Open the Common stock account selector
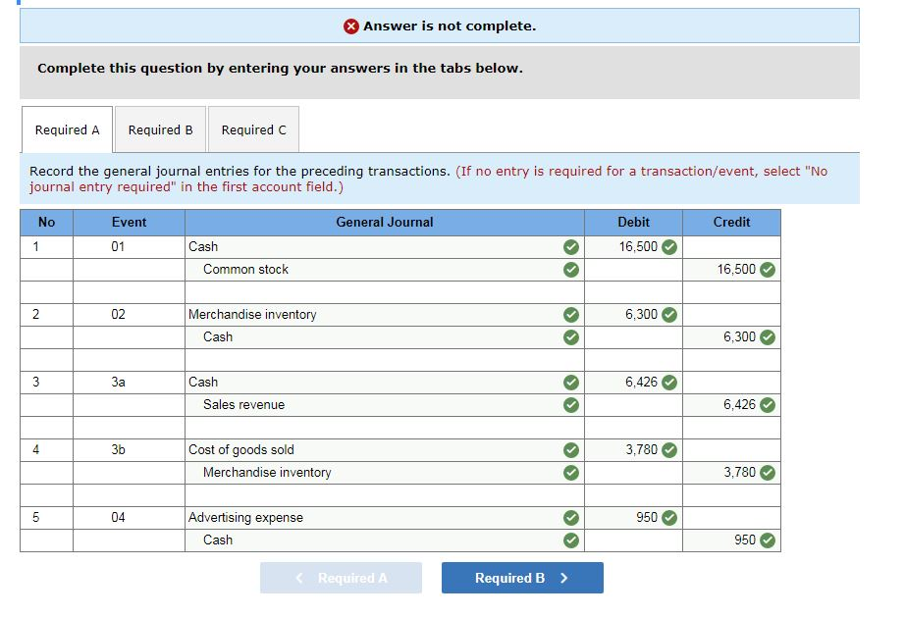This screenshot has height=617, width=905. coord(373,270)
